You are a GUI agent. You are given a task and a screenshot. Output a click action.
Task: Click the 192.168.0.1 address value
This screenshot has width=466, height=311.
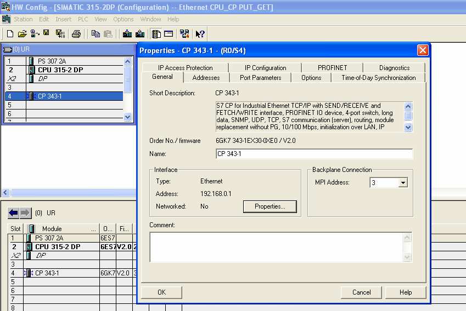coord(216,194)
